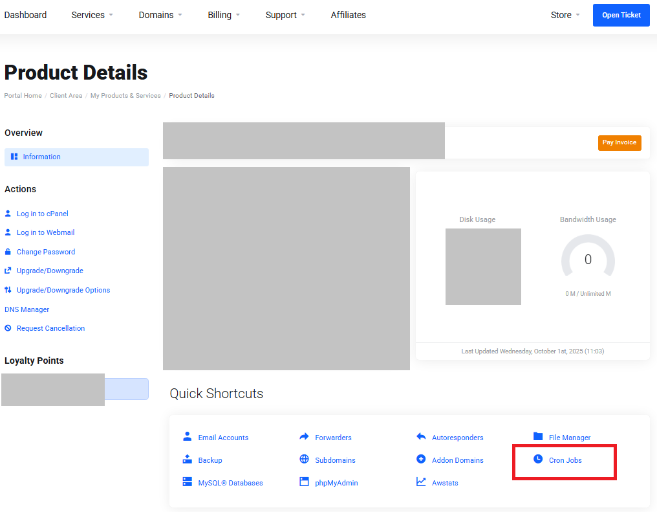Click the Backup upload icon
This screenshot has width=657, height=512.
(x=188, y=459)
